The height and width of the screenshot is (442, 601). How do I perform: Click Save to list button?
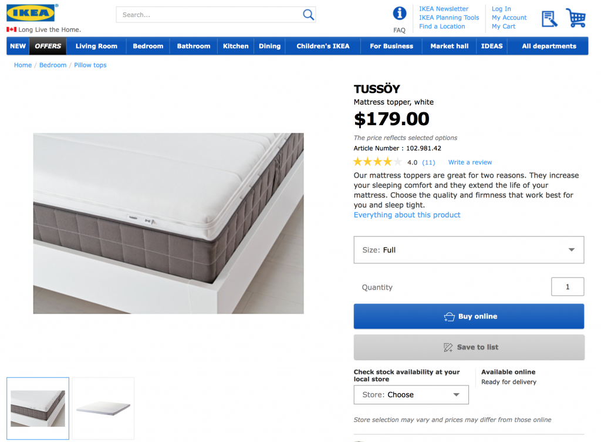468,347
